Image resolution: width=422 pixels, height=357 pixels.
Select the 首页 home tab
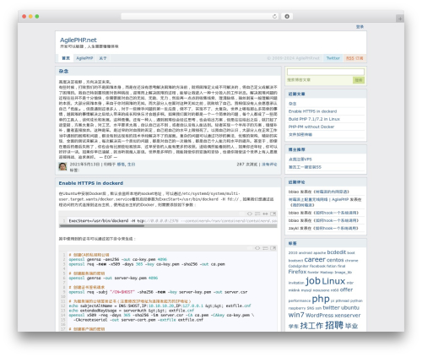[66, 58]
